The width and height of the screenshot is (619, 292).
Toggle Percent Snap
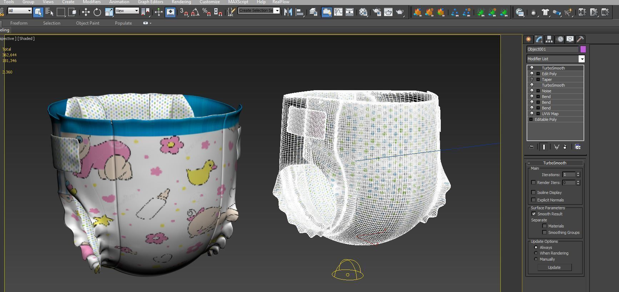coord(206,12)
